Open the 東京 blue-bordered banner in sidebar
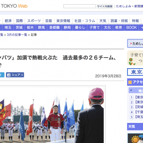143x143 pixels. click(x=135, y=72)
